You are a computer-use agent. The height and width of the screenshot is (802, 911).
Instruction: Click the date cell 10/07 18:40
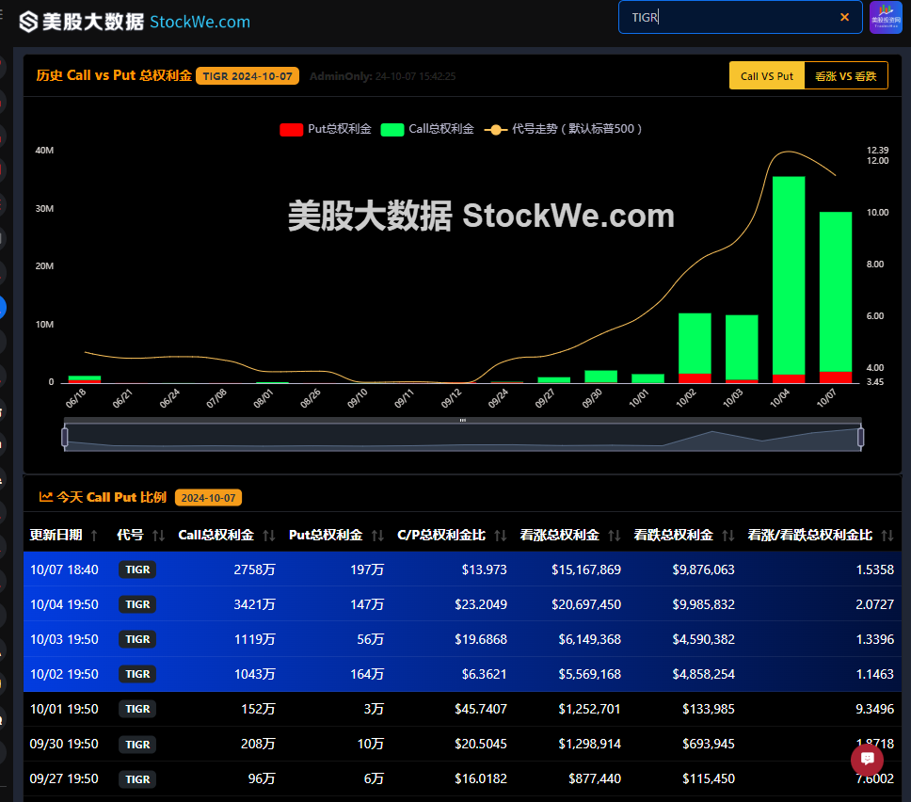tap(64, 569)
